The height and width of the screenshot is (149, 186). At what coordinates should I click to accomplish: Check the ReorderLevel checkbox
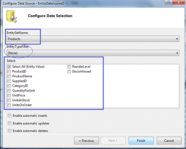tap(69, 67)
